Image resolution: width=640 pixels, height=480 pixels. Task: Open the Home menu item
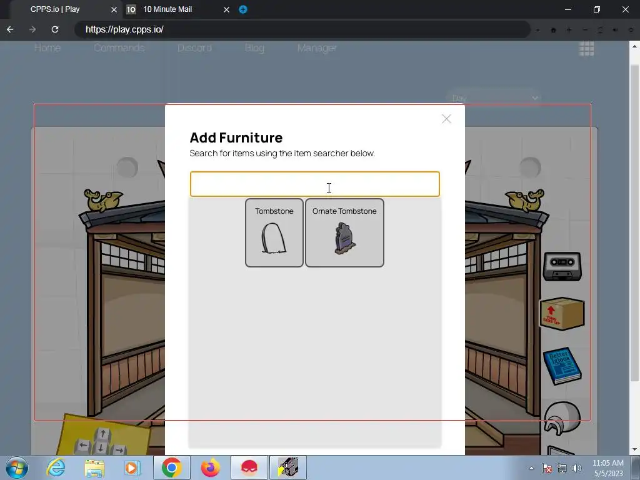tap(47, 48)
